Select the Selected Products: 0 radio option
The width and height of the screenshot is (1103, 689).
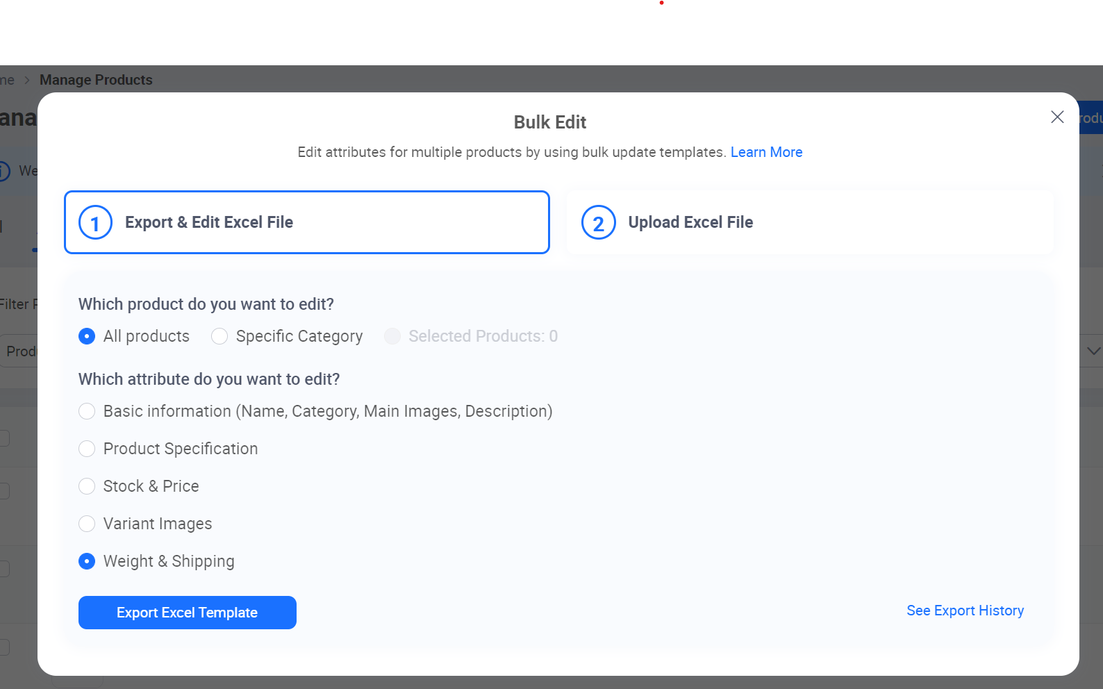pos(392,336)
